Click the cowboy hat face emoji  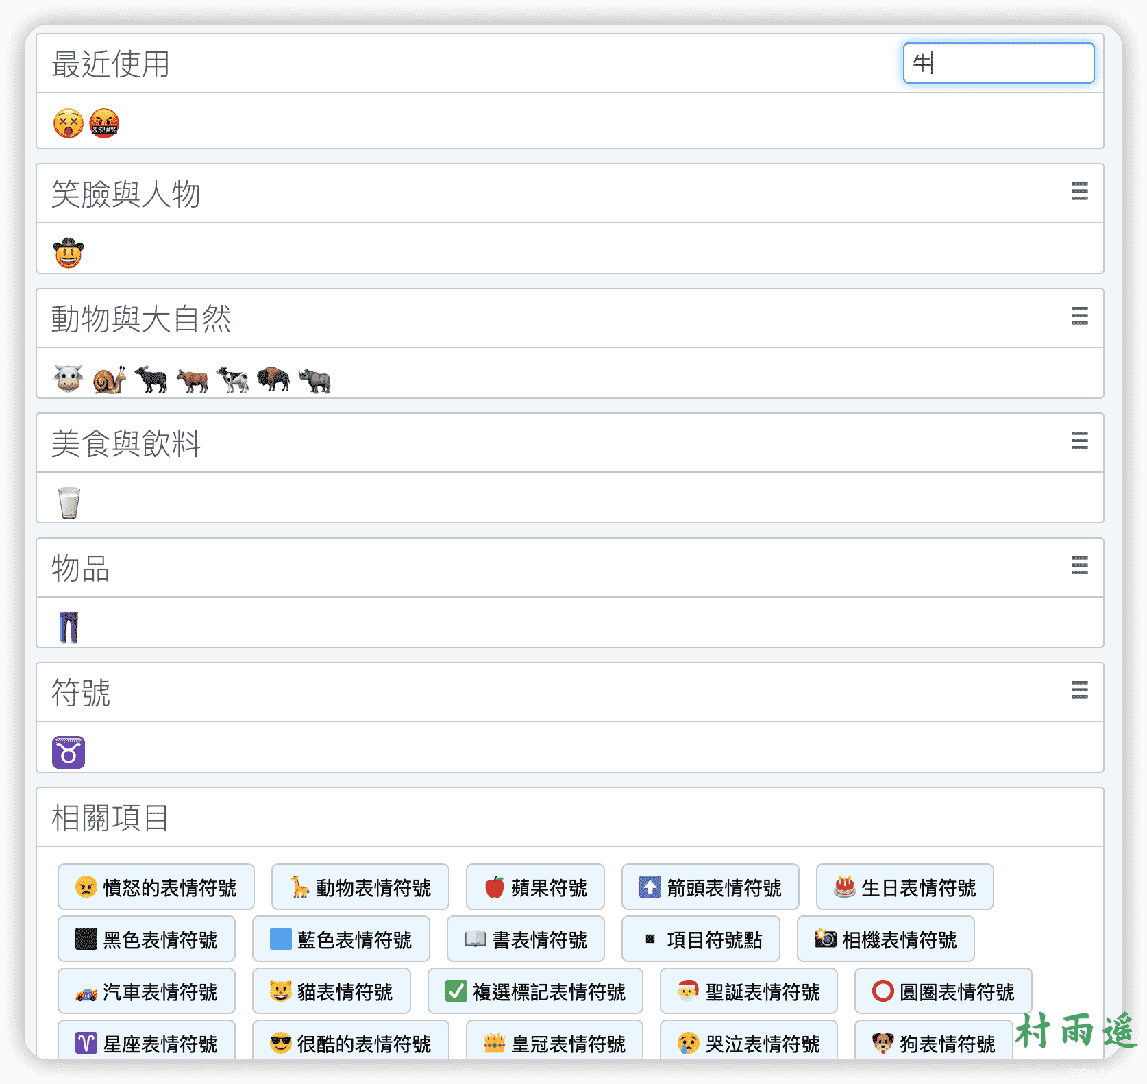tap(69, 254)
